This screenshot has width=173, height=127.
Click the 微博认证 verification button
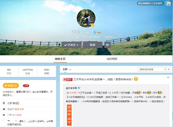coord(11,86)
